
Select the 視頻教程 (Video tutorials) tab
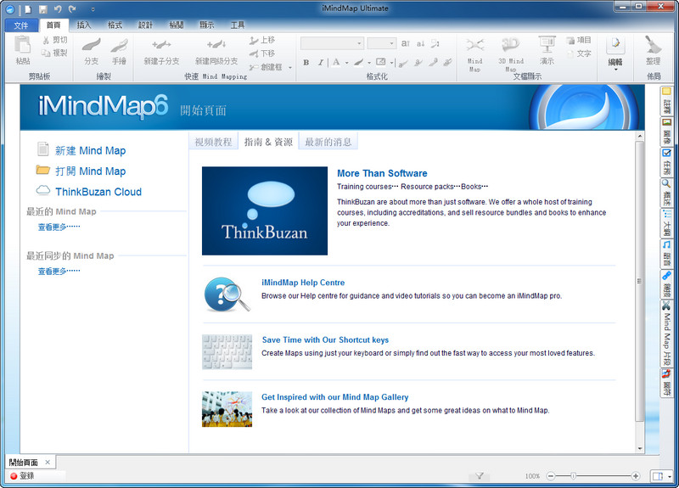[213, 142]
